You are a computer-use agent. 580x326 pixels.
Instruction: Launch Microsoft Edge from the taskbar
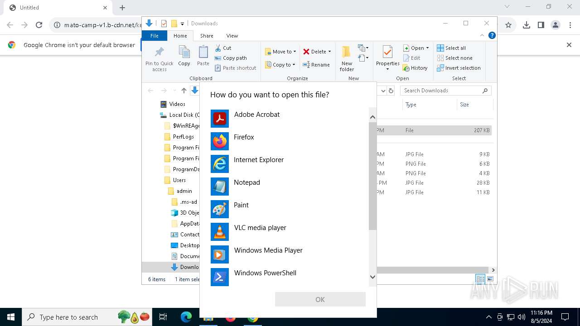(186, 317)
